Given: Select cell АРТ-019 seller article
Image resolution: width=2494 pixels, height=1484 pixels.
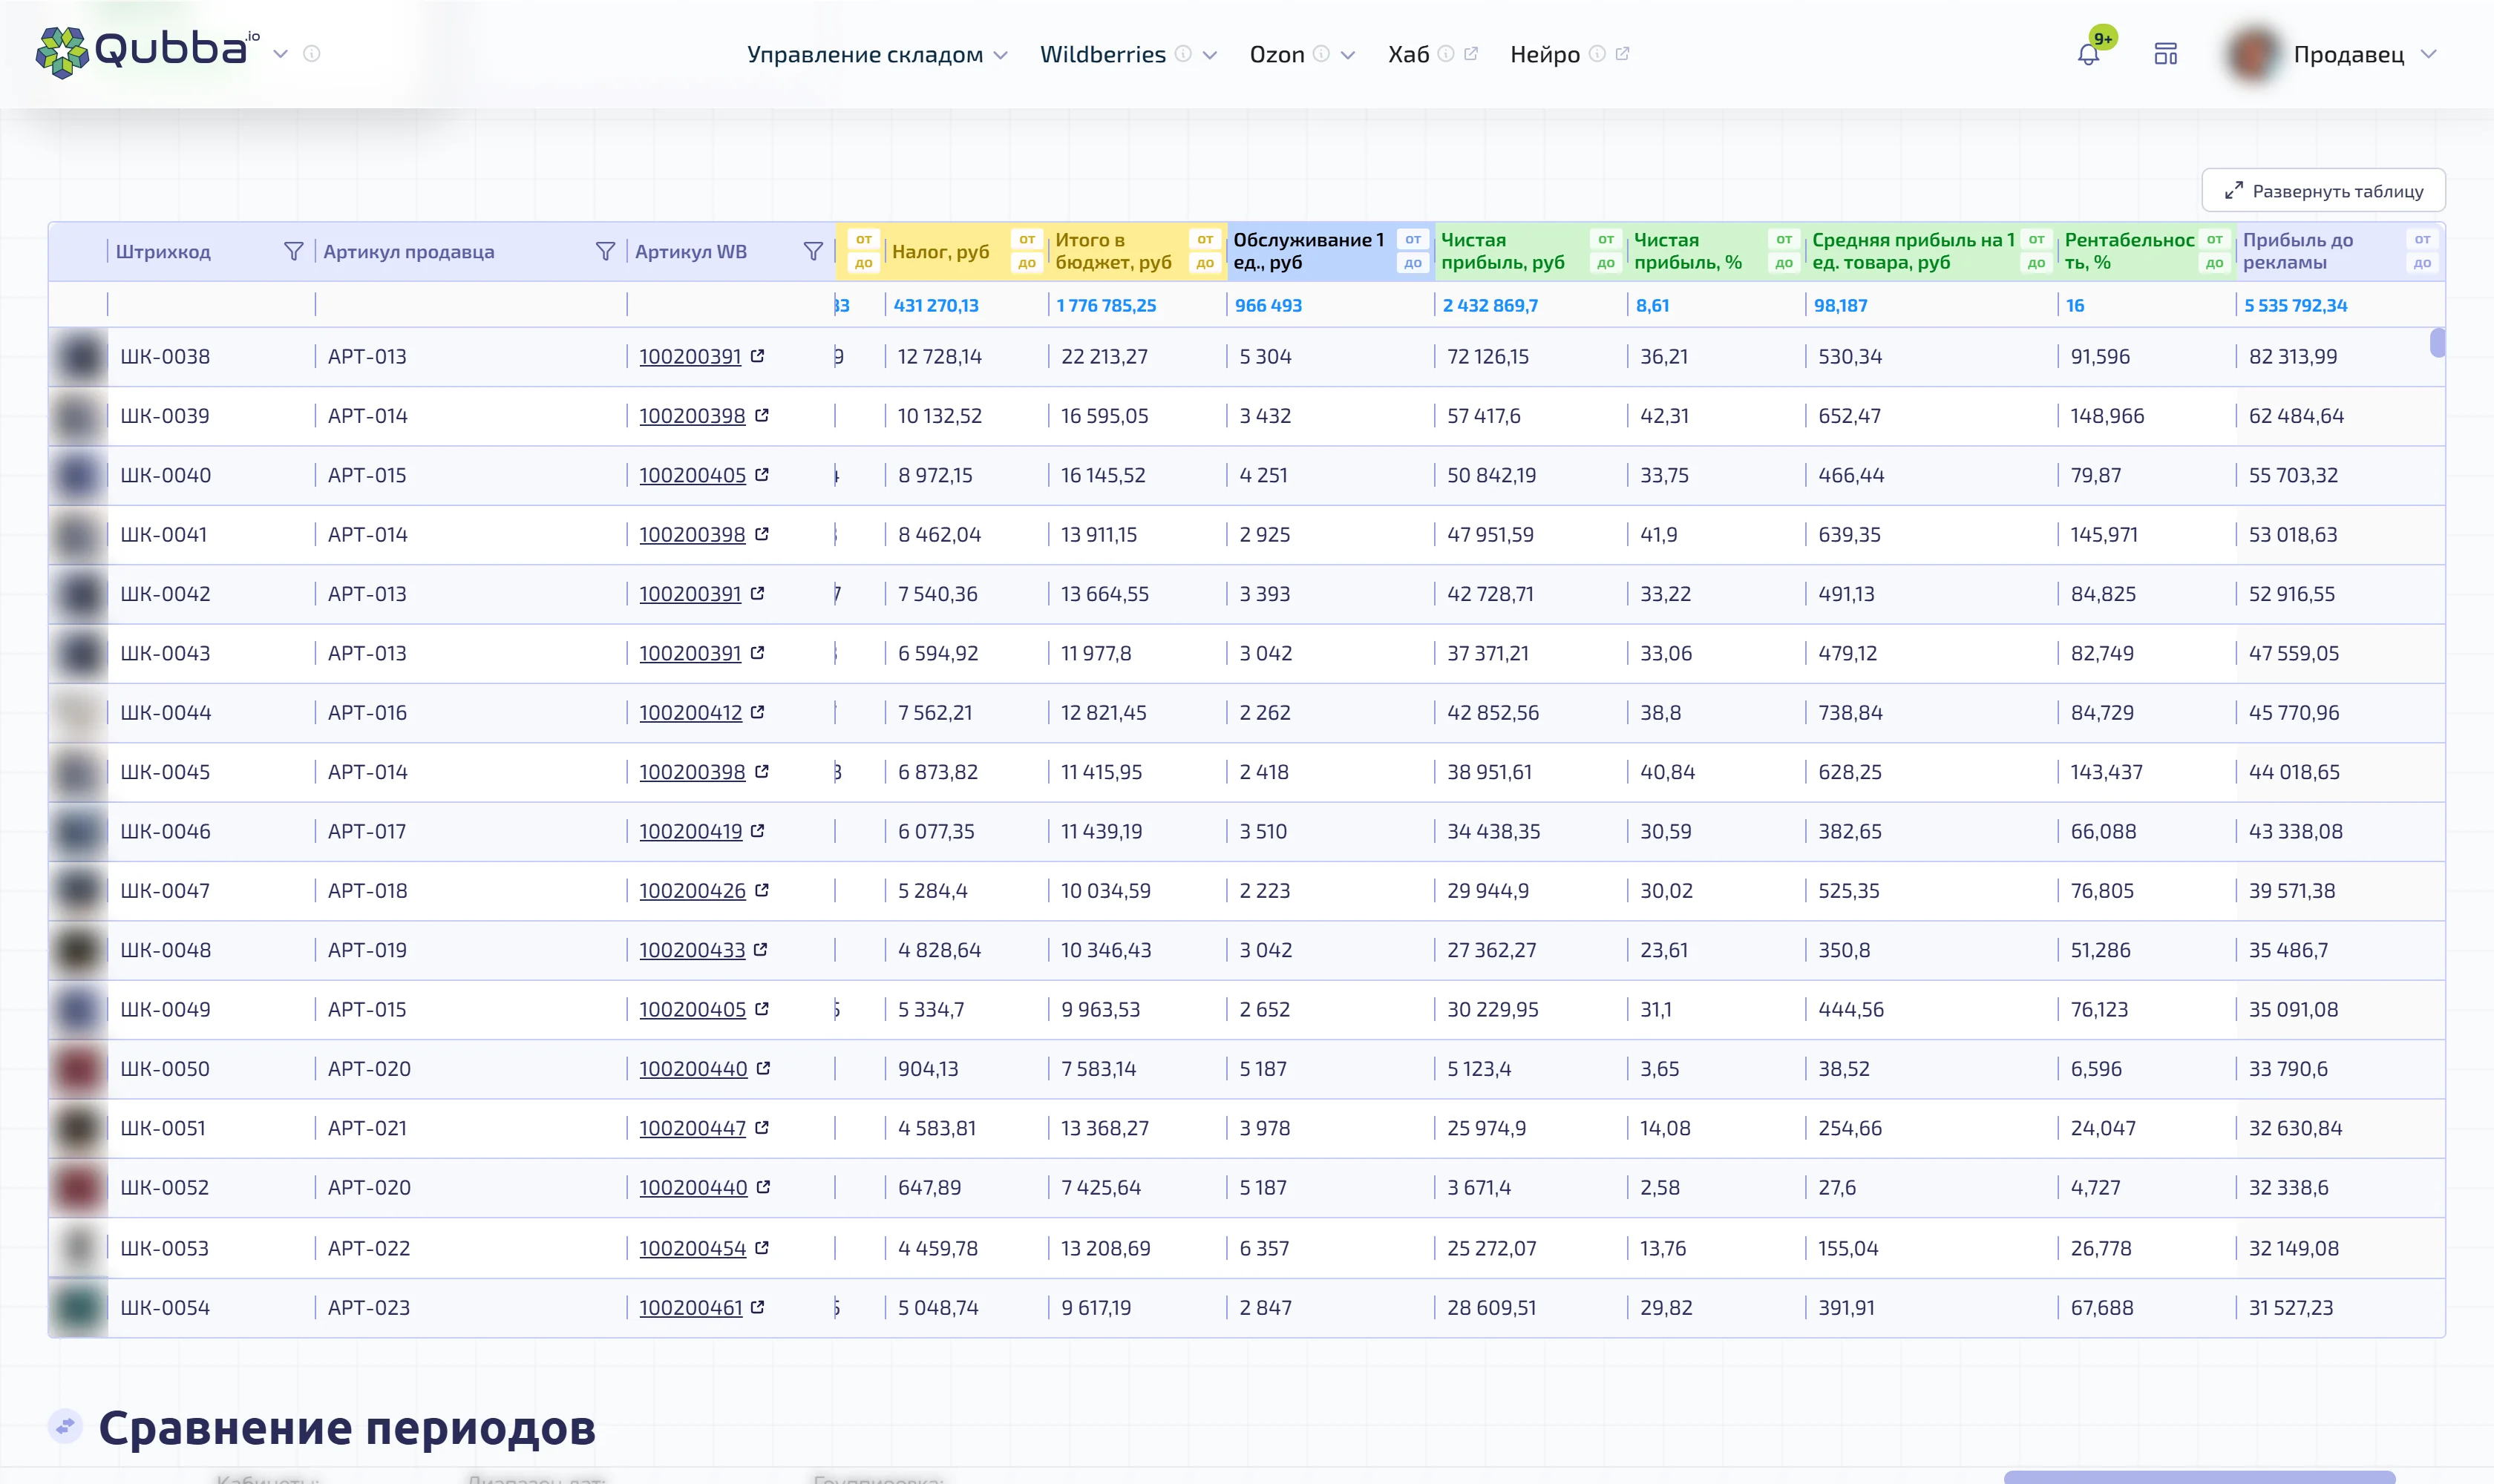Looking at the screenshot, I should (367, 949).
